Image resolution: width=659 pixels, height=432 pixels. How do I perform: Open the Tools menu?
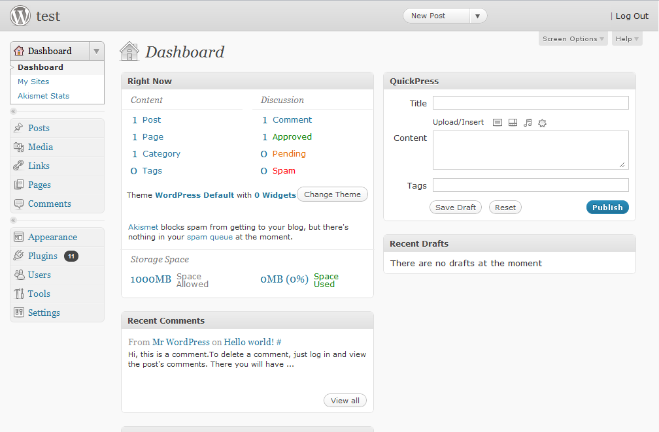(39, 294)
